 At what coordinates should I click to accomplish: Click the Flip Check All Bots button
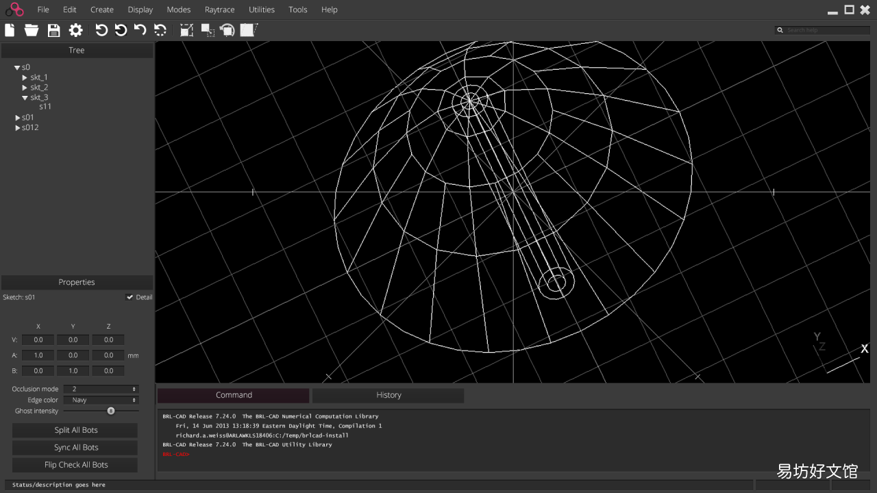[75, 465]
